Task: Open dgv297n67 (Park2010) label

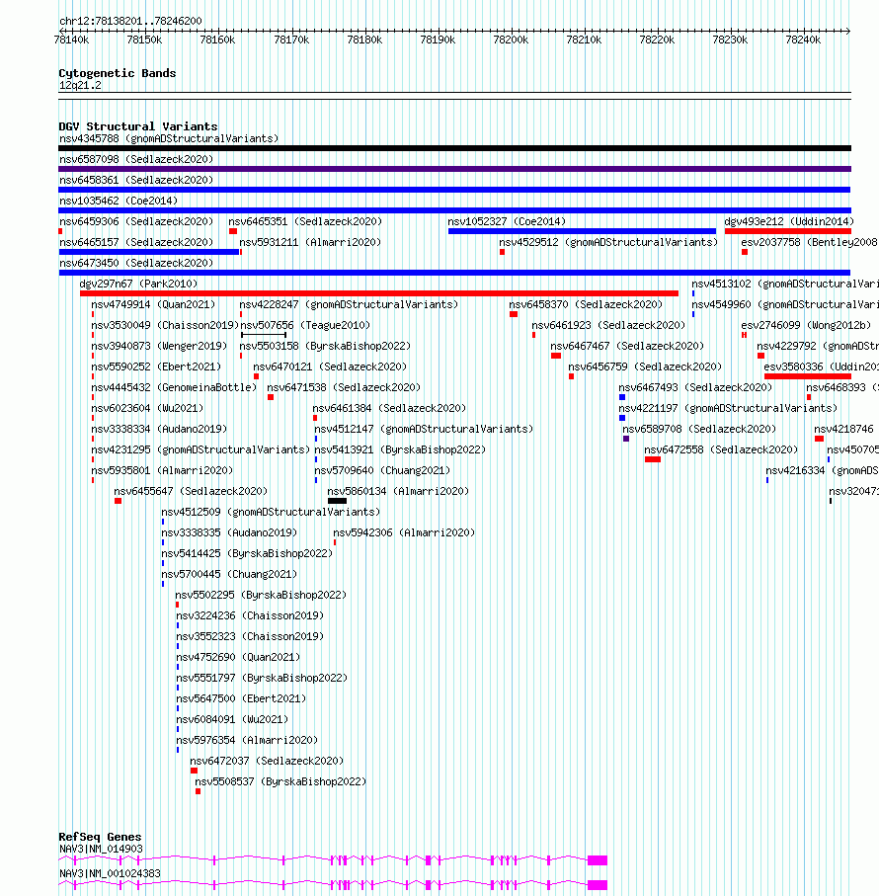Action: tap(139, 284)
